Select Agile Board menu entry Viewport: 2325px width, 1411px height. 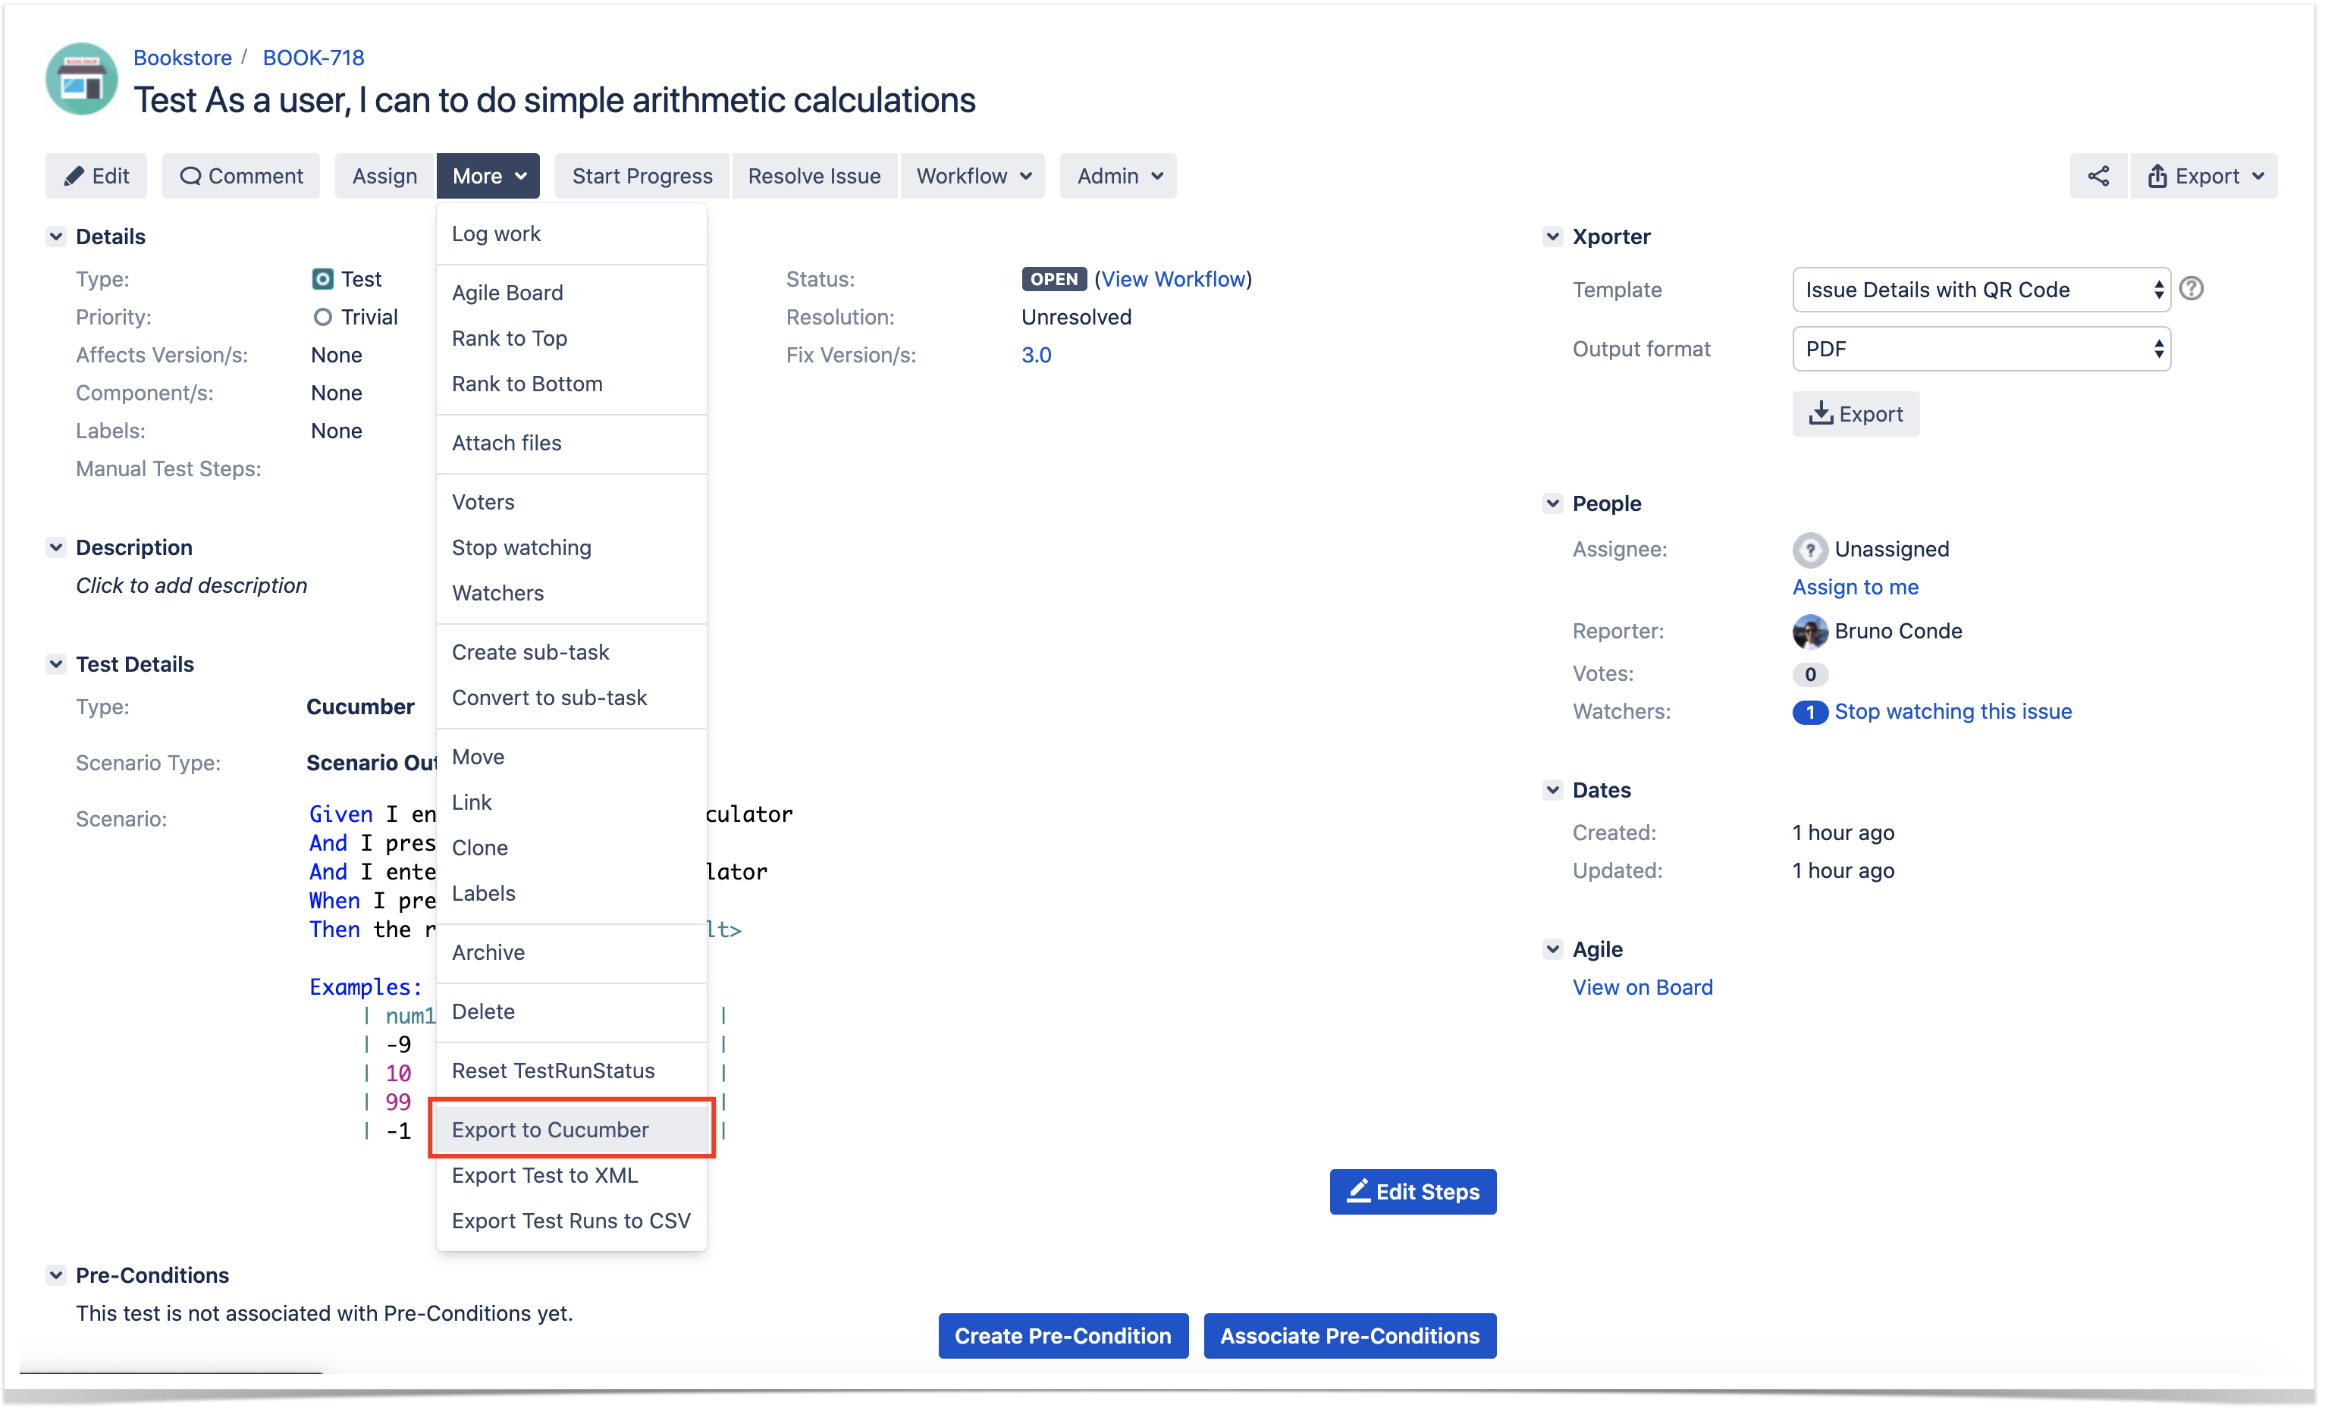573,293
